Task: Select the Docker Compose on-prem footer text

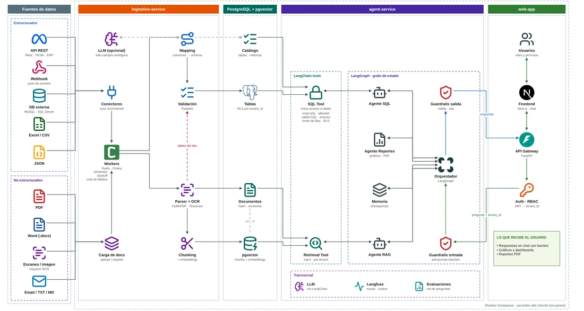Action: 525,305
